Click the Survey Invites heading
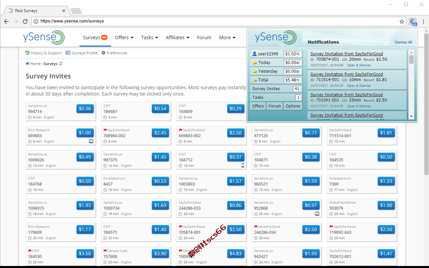 pos(48,76)
